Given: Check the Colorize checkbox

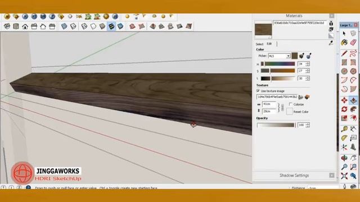Looking at the screenshot, I should [290, 104].
